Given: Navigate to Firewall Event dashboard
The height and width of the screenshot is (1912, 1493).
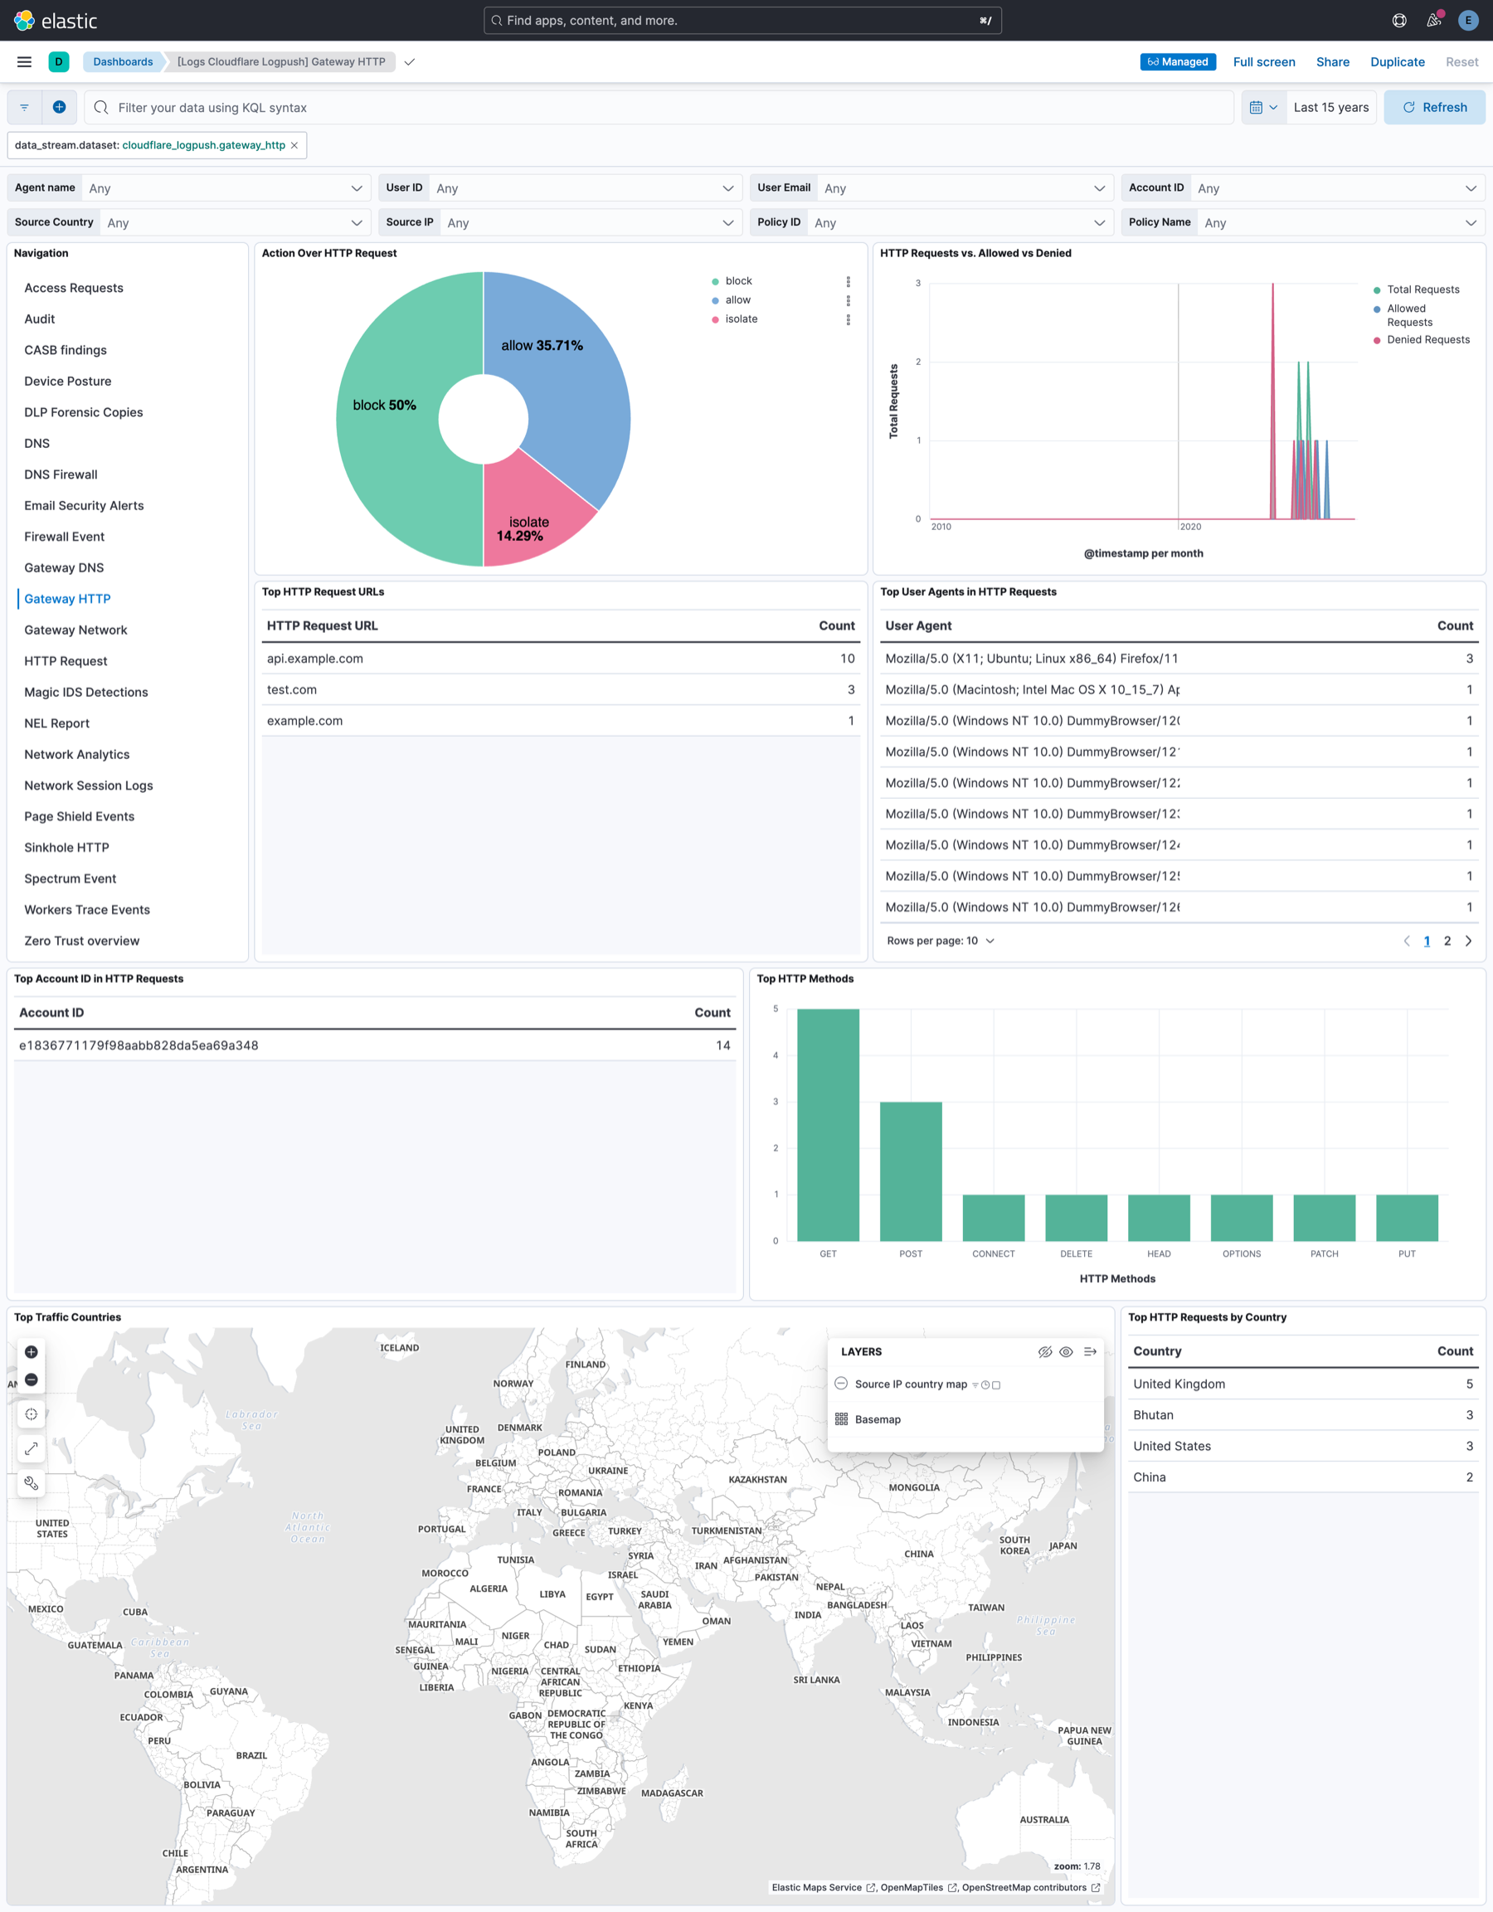Looking at the screenshot, I should pyautogui.click(x=64, y=537).
